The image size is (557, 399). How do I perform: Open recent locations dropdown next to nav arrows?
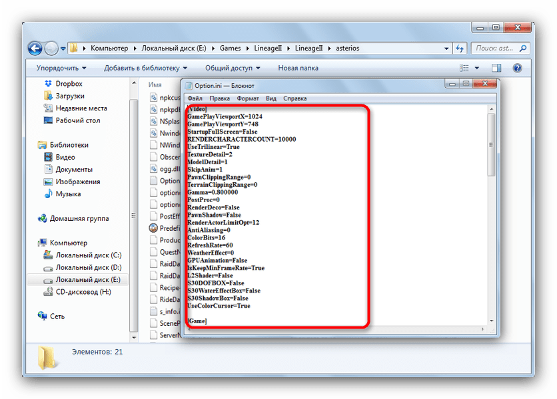pos(63,49)
